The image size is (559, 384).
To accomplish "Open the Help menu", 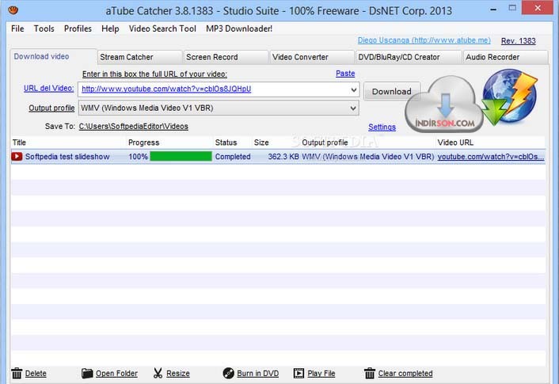I will click(x=110, y=29).
